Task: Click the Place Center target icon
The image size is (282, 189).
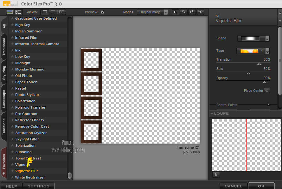Action: click(x=267, y=91)
